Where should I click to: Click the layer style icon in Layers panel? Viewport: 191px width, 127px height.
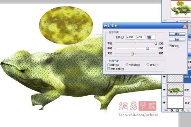172,110
